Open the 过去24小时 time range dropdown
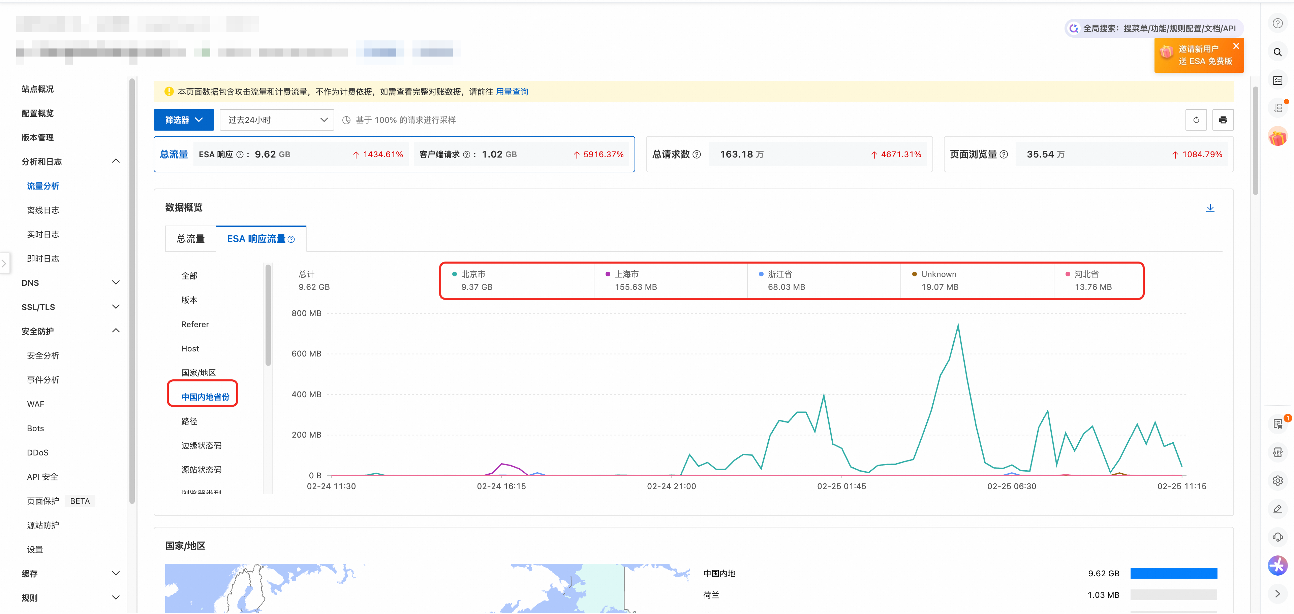The image size is (1294, 614). click(277, 120)
